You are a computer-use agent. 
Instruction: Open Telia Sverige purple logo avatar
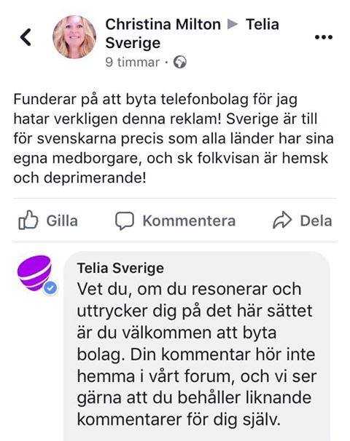point(34,273)
